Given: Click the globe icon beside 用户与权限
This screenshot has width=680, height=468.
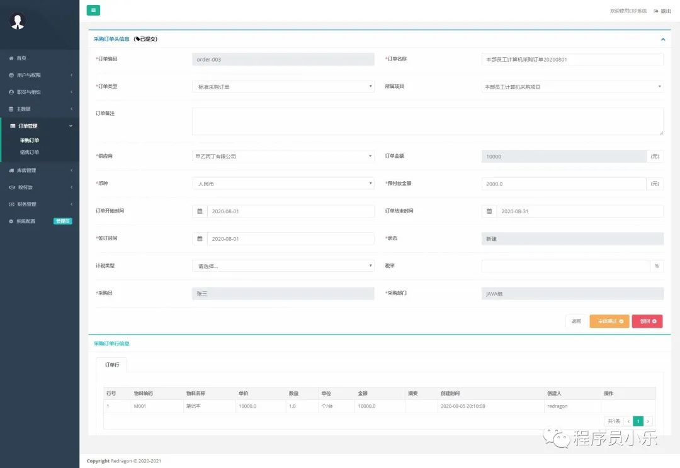Looking at the screenshot, I should pyautogui.click(x=11, y=75).
